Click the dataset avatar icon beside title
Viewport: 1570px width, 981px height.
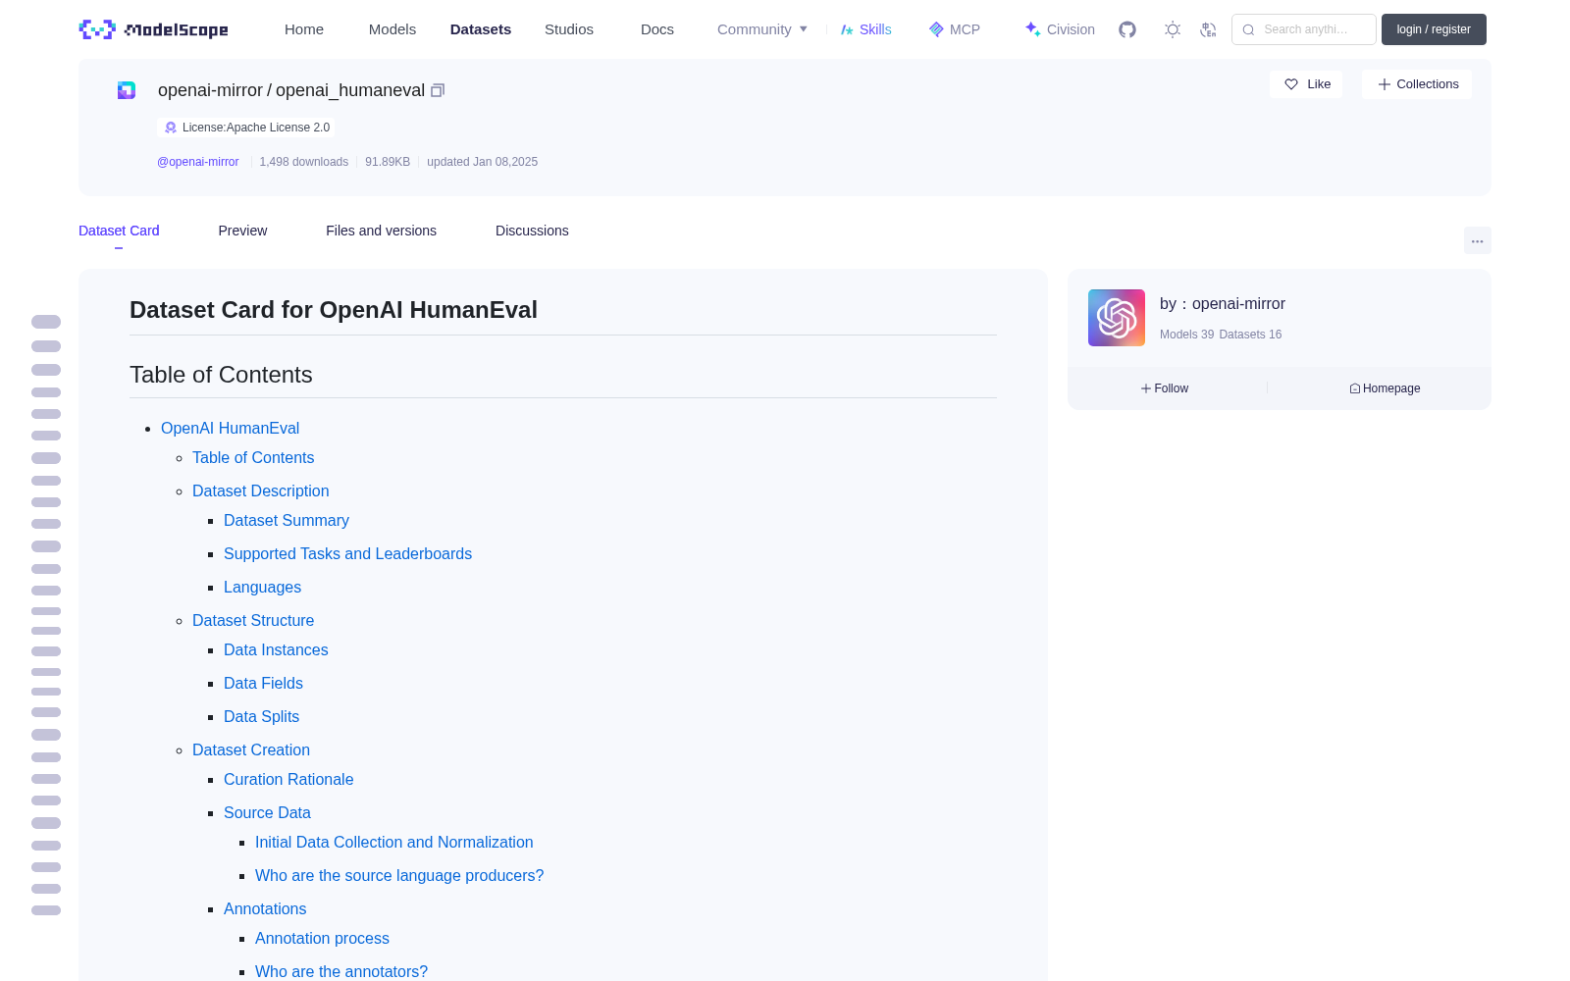pos(127,90)
